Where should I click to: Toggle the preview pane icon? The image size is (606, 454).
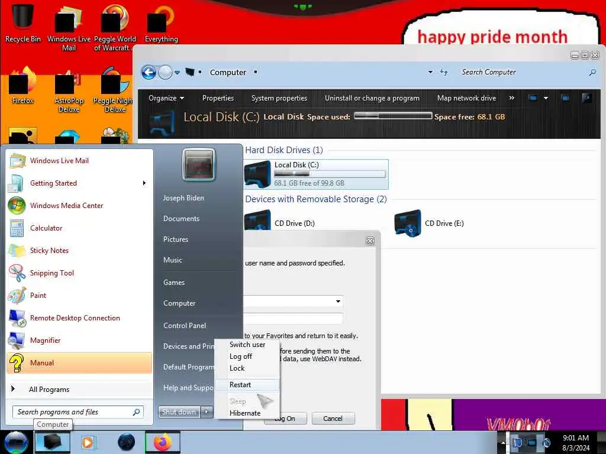point(565,98)
